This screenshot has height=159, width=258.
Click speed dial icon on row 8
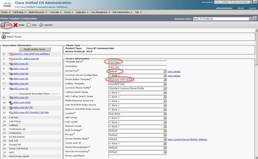click(x=11, y=89)
